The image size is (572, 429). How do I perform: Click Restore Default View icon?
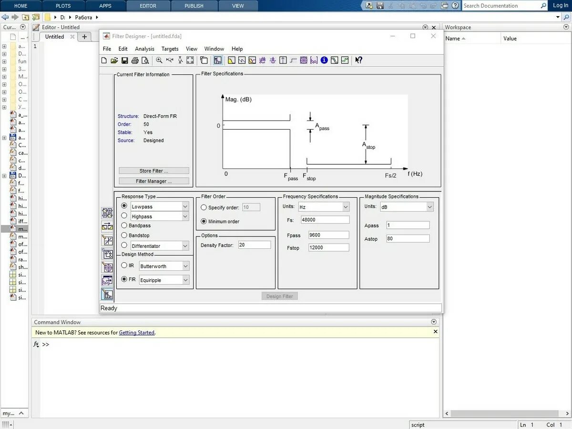190,60
